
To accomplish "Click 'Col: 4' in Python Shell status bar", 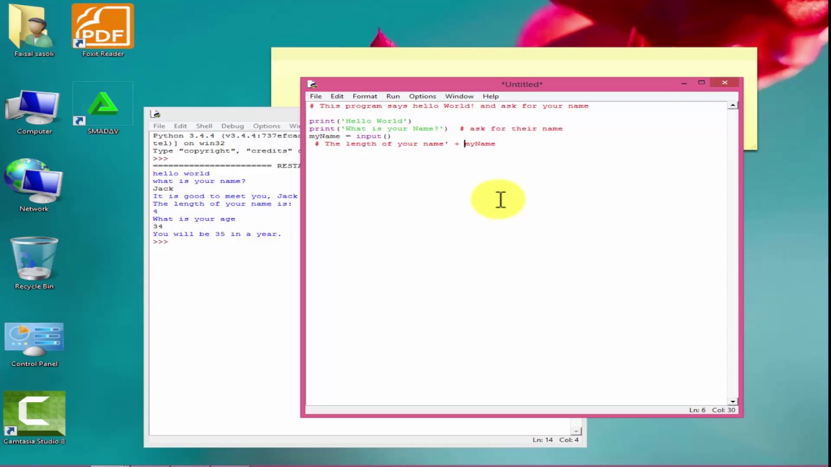I will pyautogui.click(x=569, y=440).
